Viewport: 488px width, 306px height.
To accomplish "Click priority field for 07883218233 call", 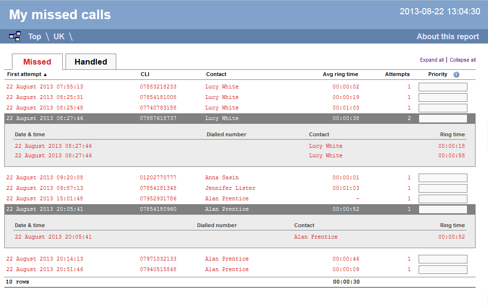I will point(443,87).
